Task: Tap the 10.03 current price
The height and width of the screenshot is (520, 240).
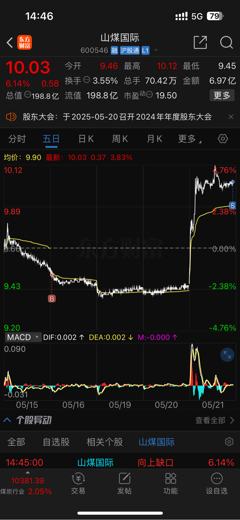Action: [28, 68]
